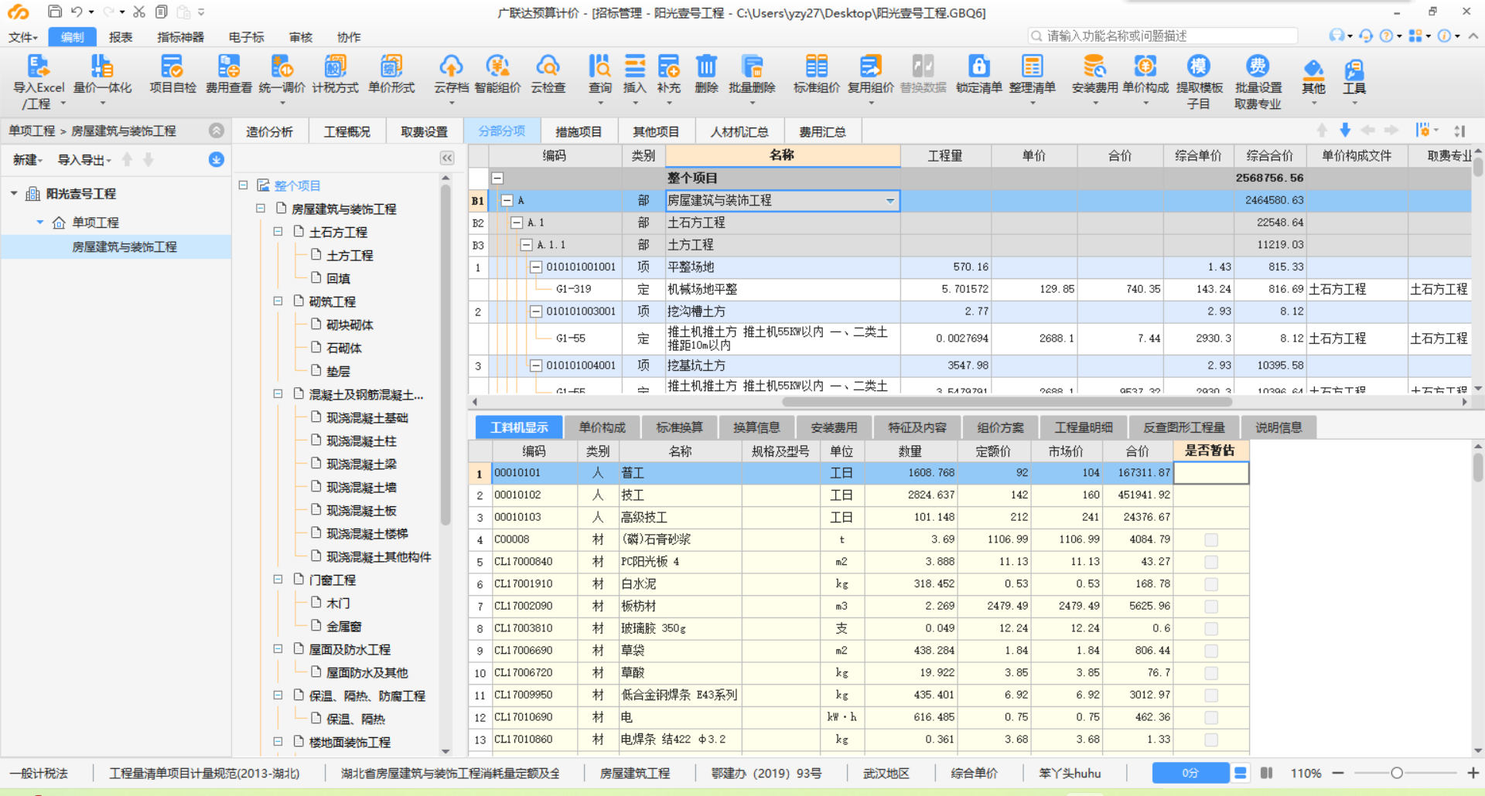Tick 是否暂估 checkbox for 白水泥
This screenshot has height=796, width=1485.
(1211, 584)
